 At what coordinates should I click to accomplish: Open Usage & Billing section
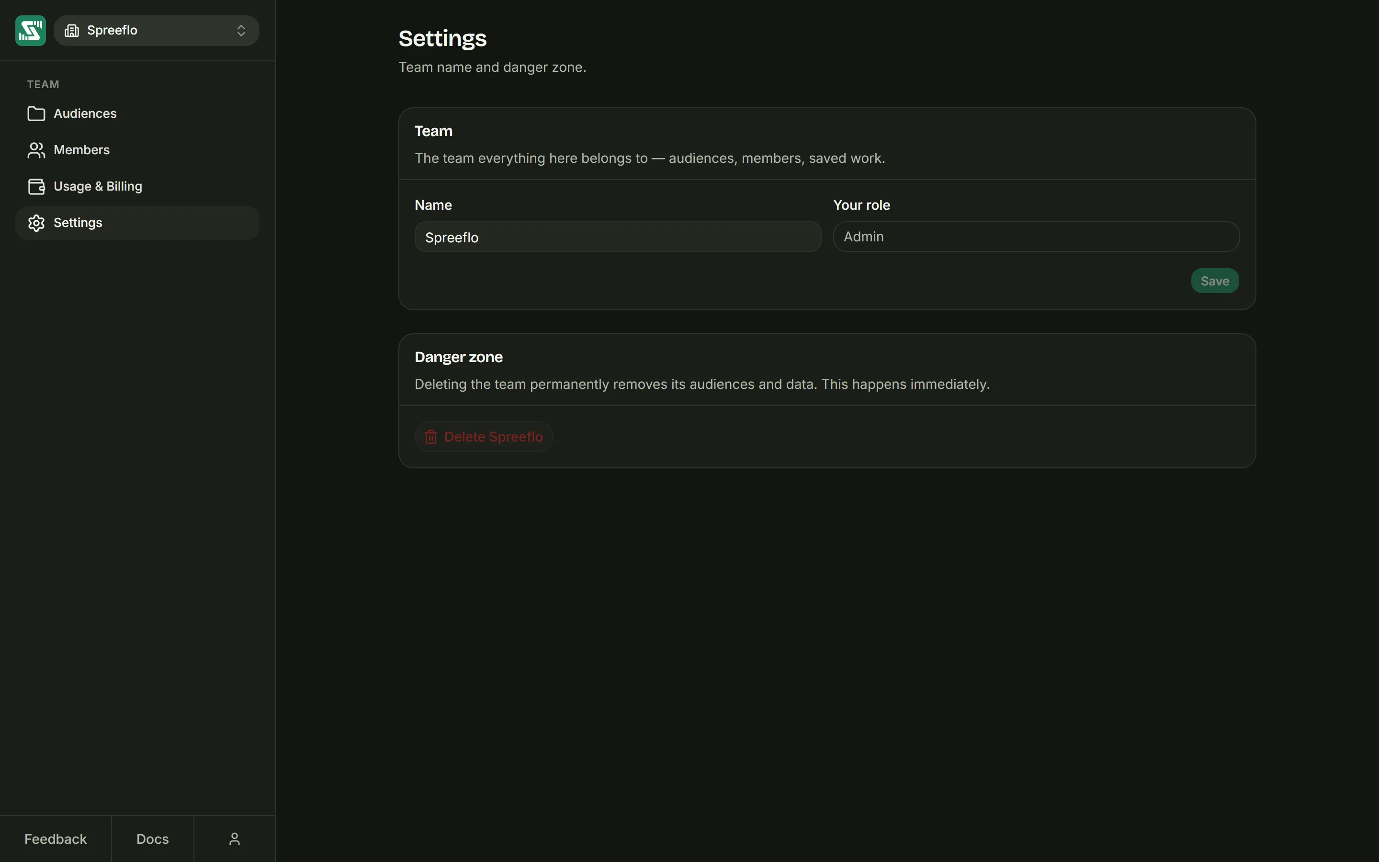point(137,186)
